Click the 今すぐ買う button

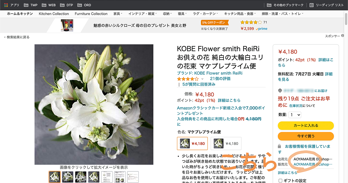pos(306,136)
